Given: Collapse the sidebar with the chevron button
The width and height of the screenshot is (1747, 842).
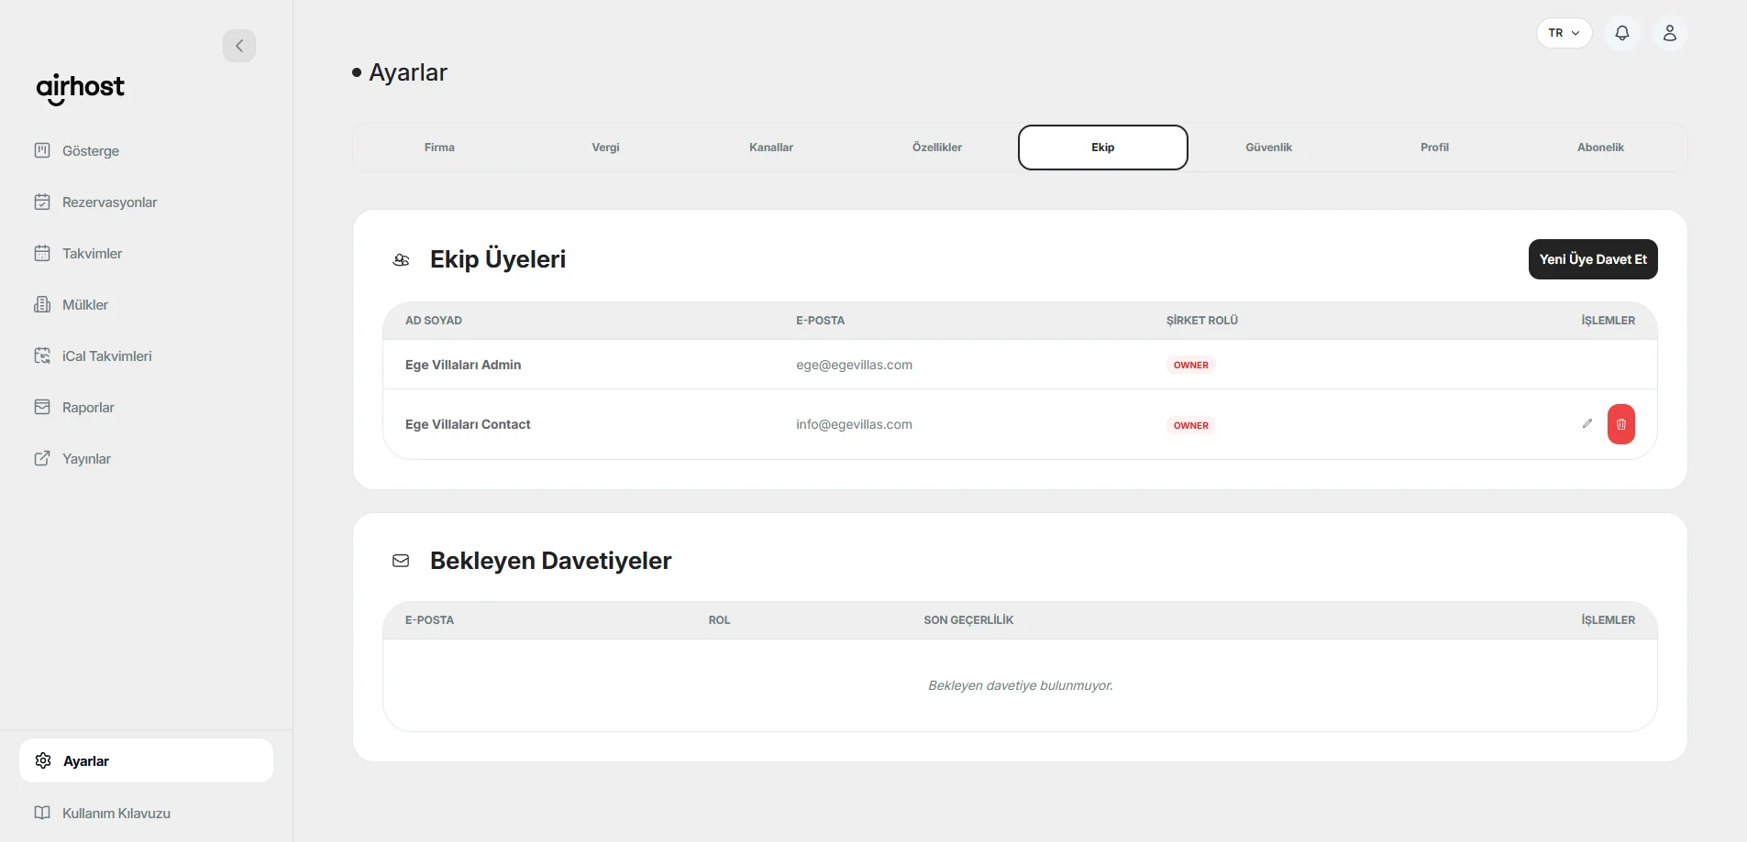Looking at the screenshot, I should 239,46.
